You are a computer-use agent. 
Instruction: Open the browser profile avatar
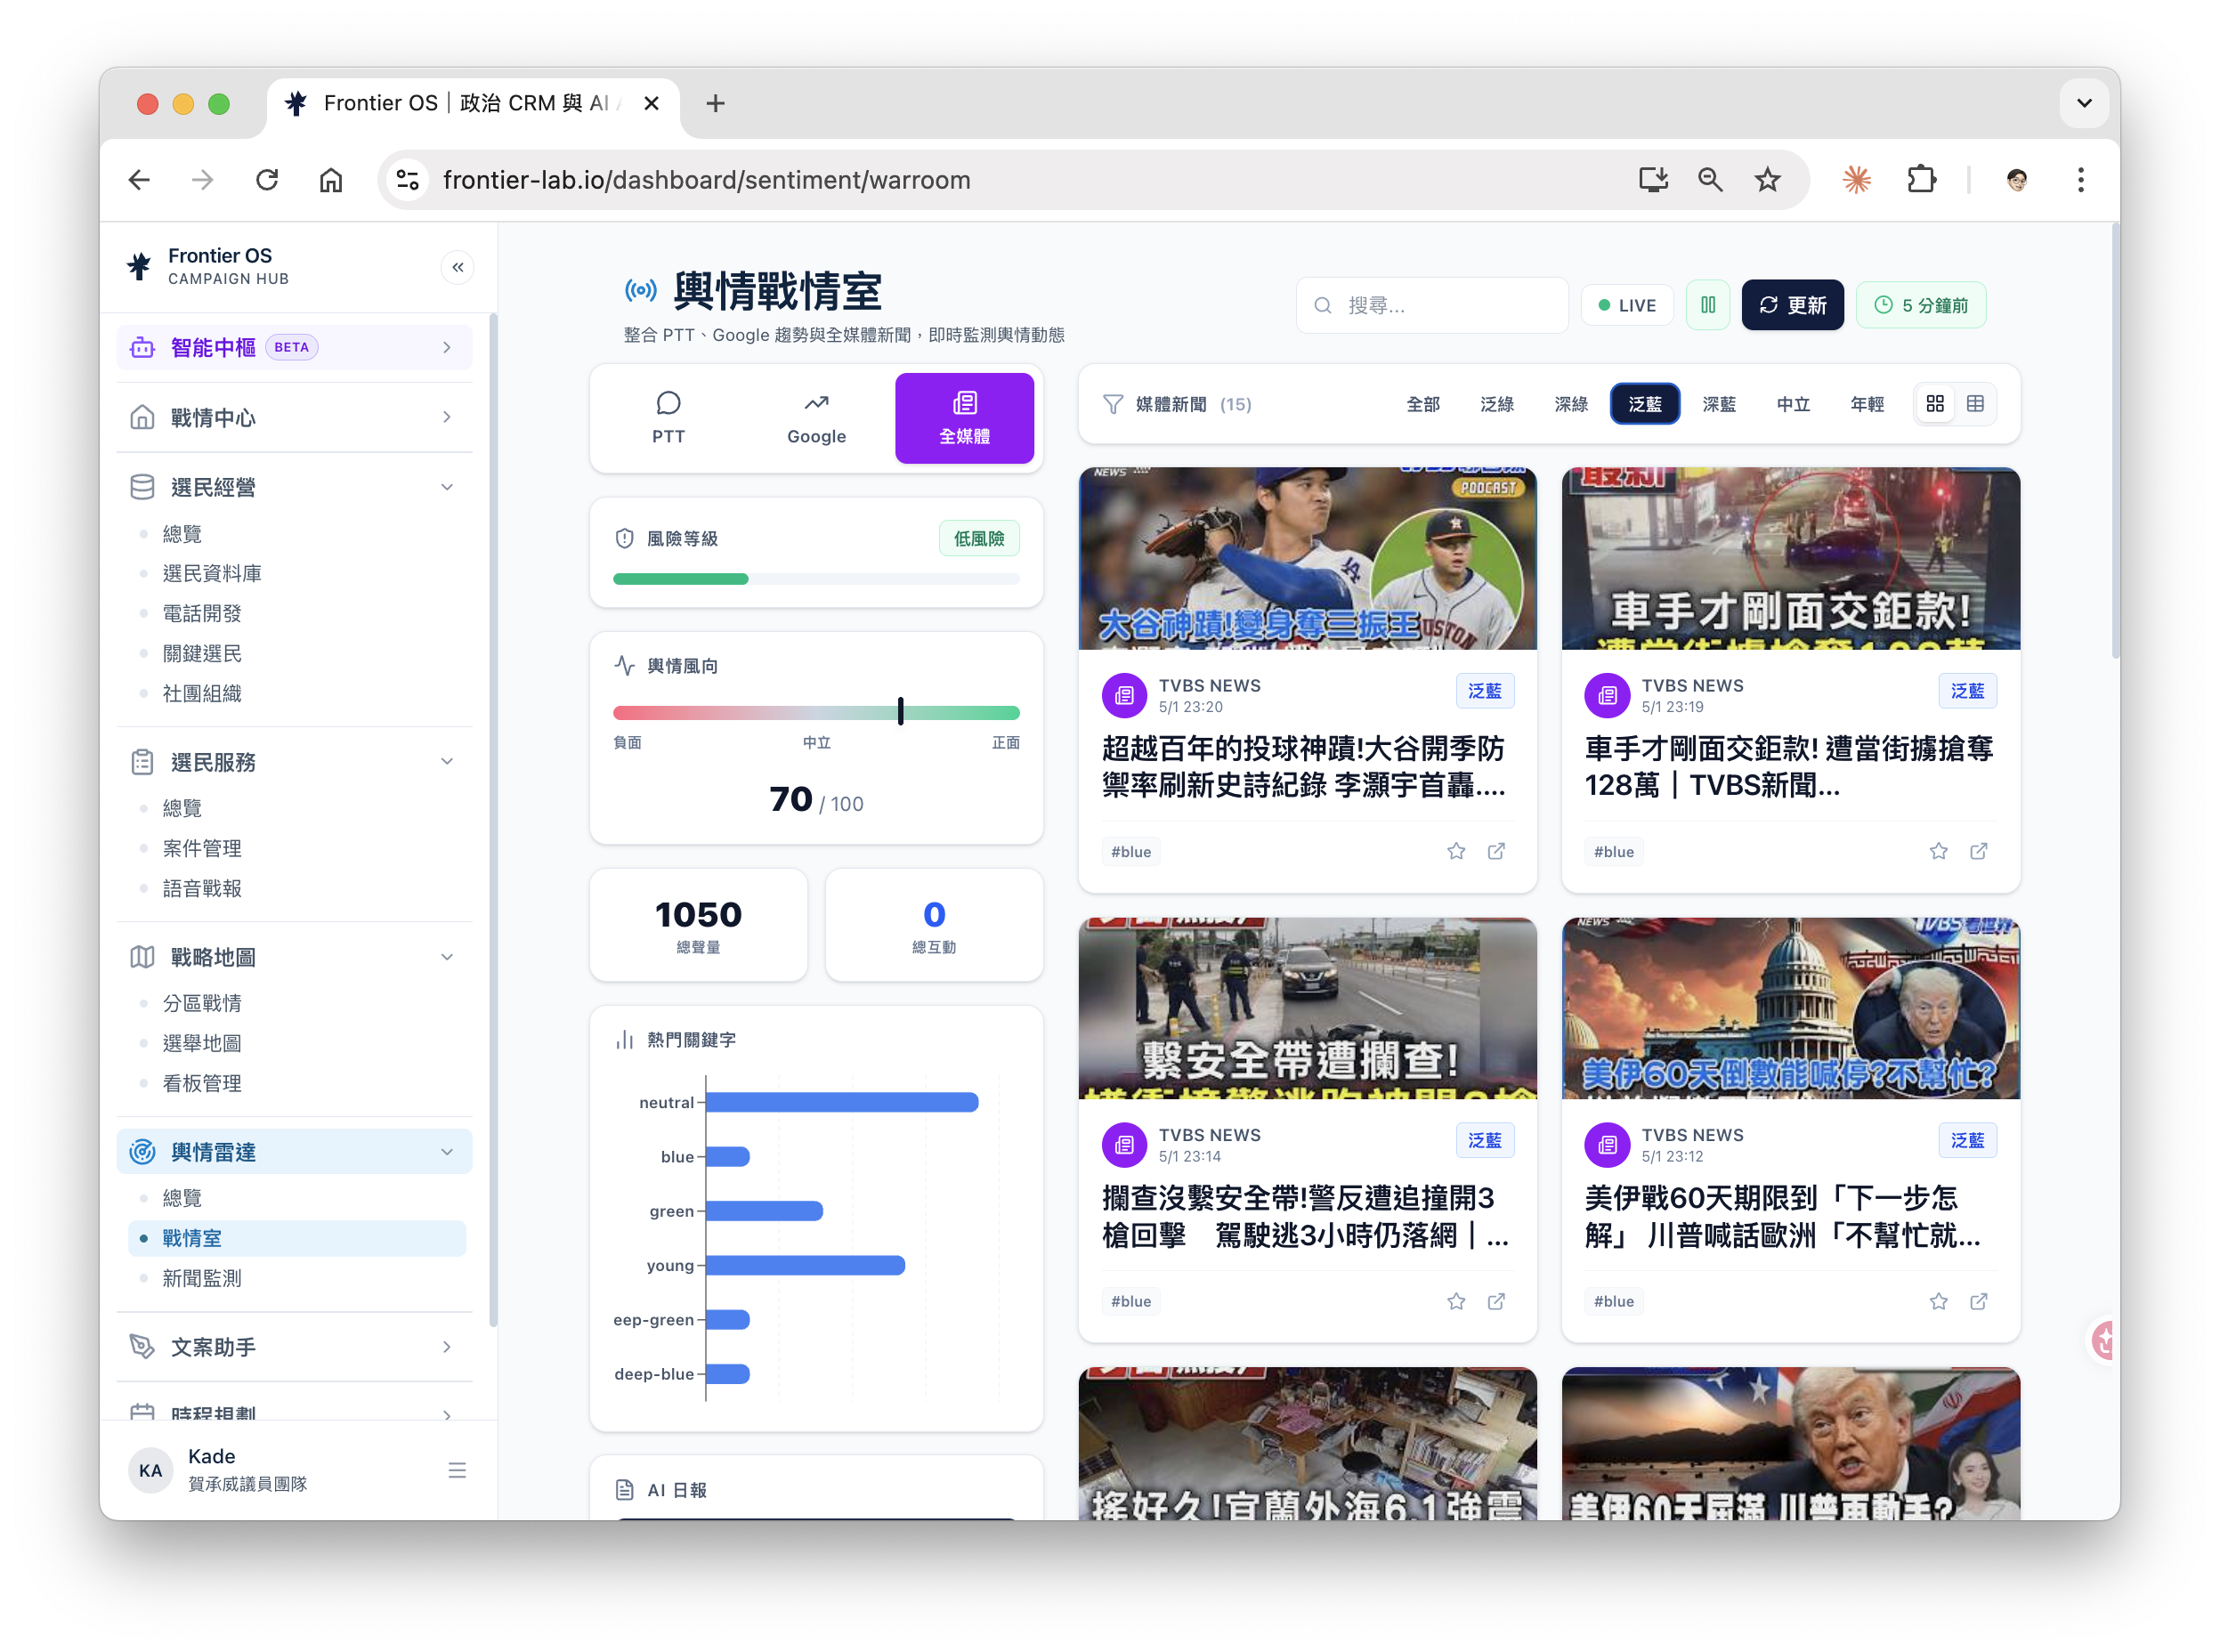click(x=2016, y=180)
